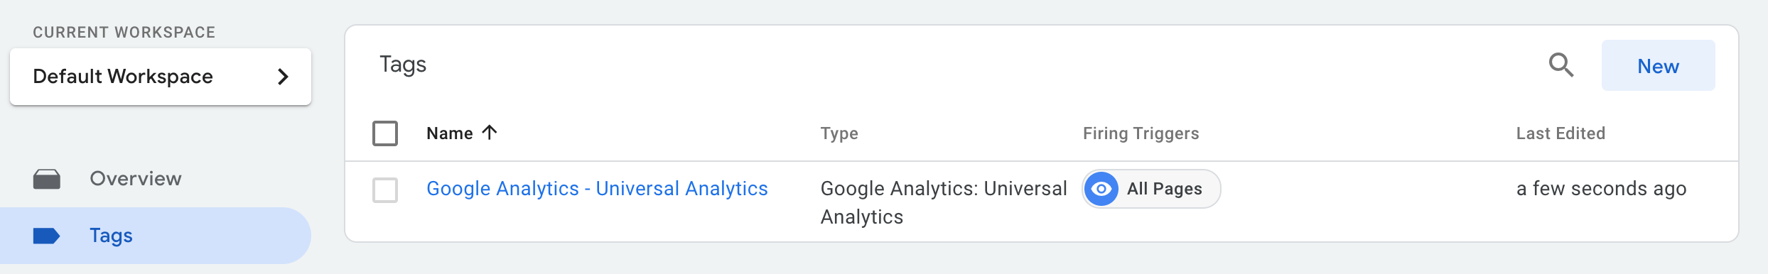1768x274 pixels.
Task: Tick the select-all checkbox in table header
Action: (x=385, y=133)
